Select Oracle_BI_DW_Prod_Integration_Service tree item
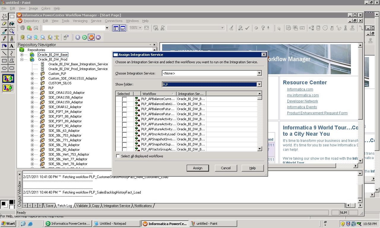The height and width of the screenshot is (228, 380). (x=78, y=69)
